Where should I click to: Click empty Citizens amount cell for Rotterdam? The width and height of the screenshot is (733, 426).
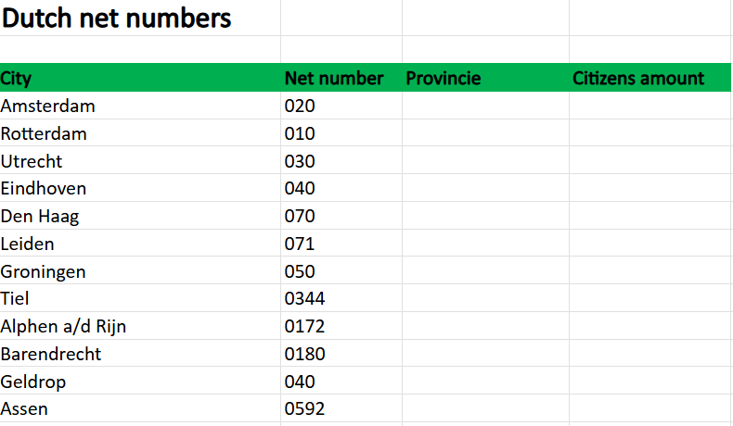pos(650,133)
